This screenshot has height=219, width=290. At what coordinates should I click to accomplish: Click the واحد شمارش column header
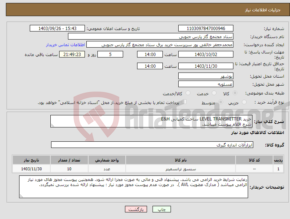(107, 160)
